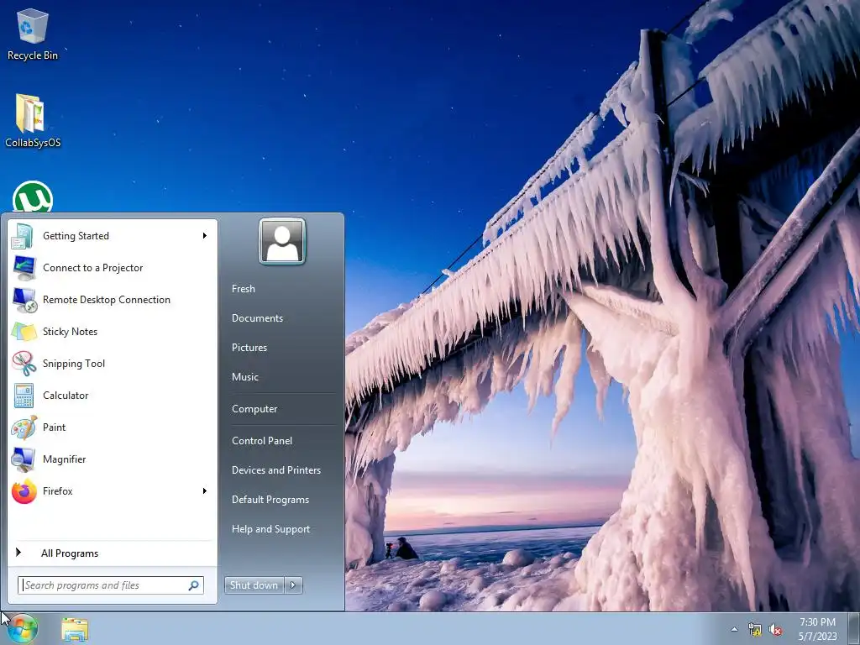The width and height of the screenshot is (860, 645).
Task: Click the network status tray icon
Action: pyautogui.click(x=755, y=630)
